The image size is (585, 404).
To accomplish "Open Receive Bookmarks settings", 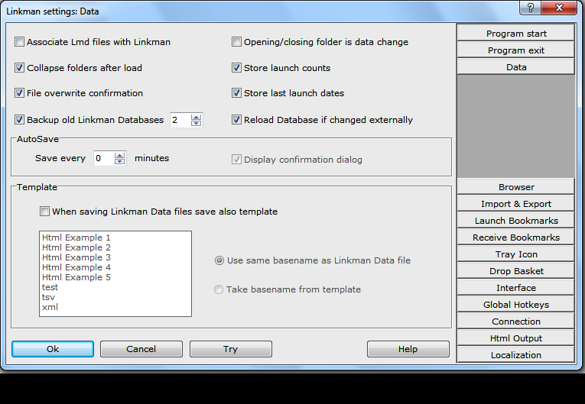I will 516,238.
